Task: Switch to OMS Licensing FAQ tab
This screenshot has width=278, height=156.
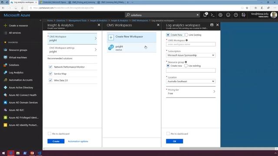Action: [x=111, y=2]
